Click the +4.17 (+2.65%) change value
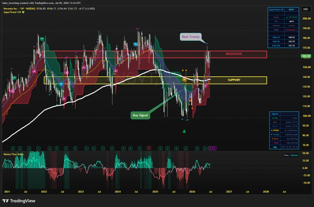The width and height of the screenshot is (314, 207). [87, 8]
